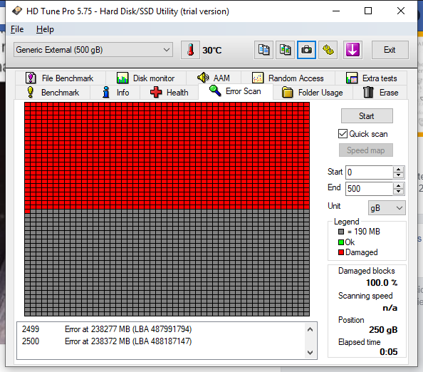Expand the Generic External drive dropdown
This screenshot has width=423, height=372.
pos(93,50)
